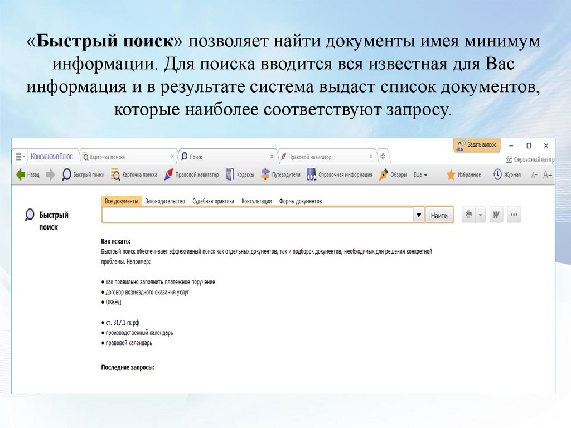Open Избранное with the star icon
The width and height of the screenshot is (571, 428).
463,174
